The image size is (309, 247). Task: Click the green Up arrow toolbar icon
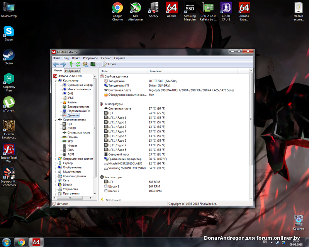click(71, 64)
